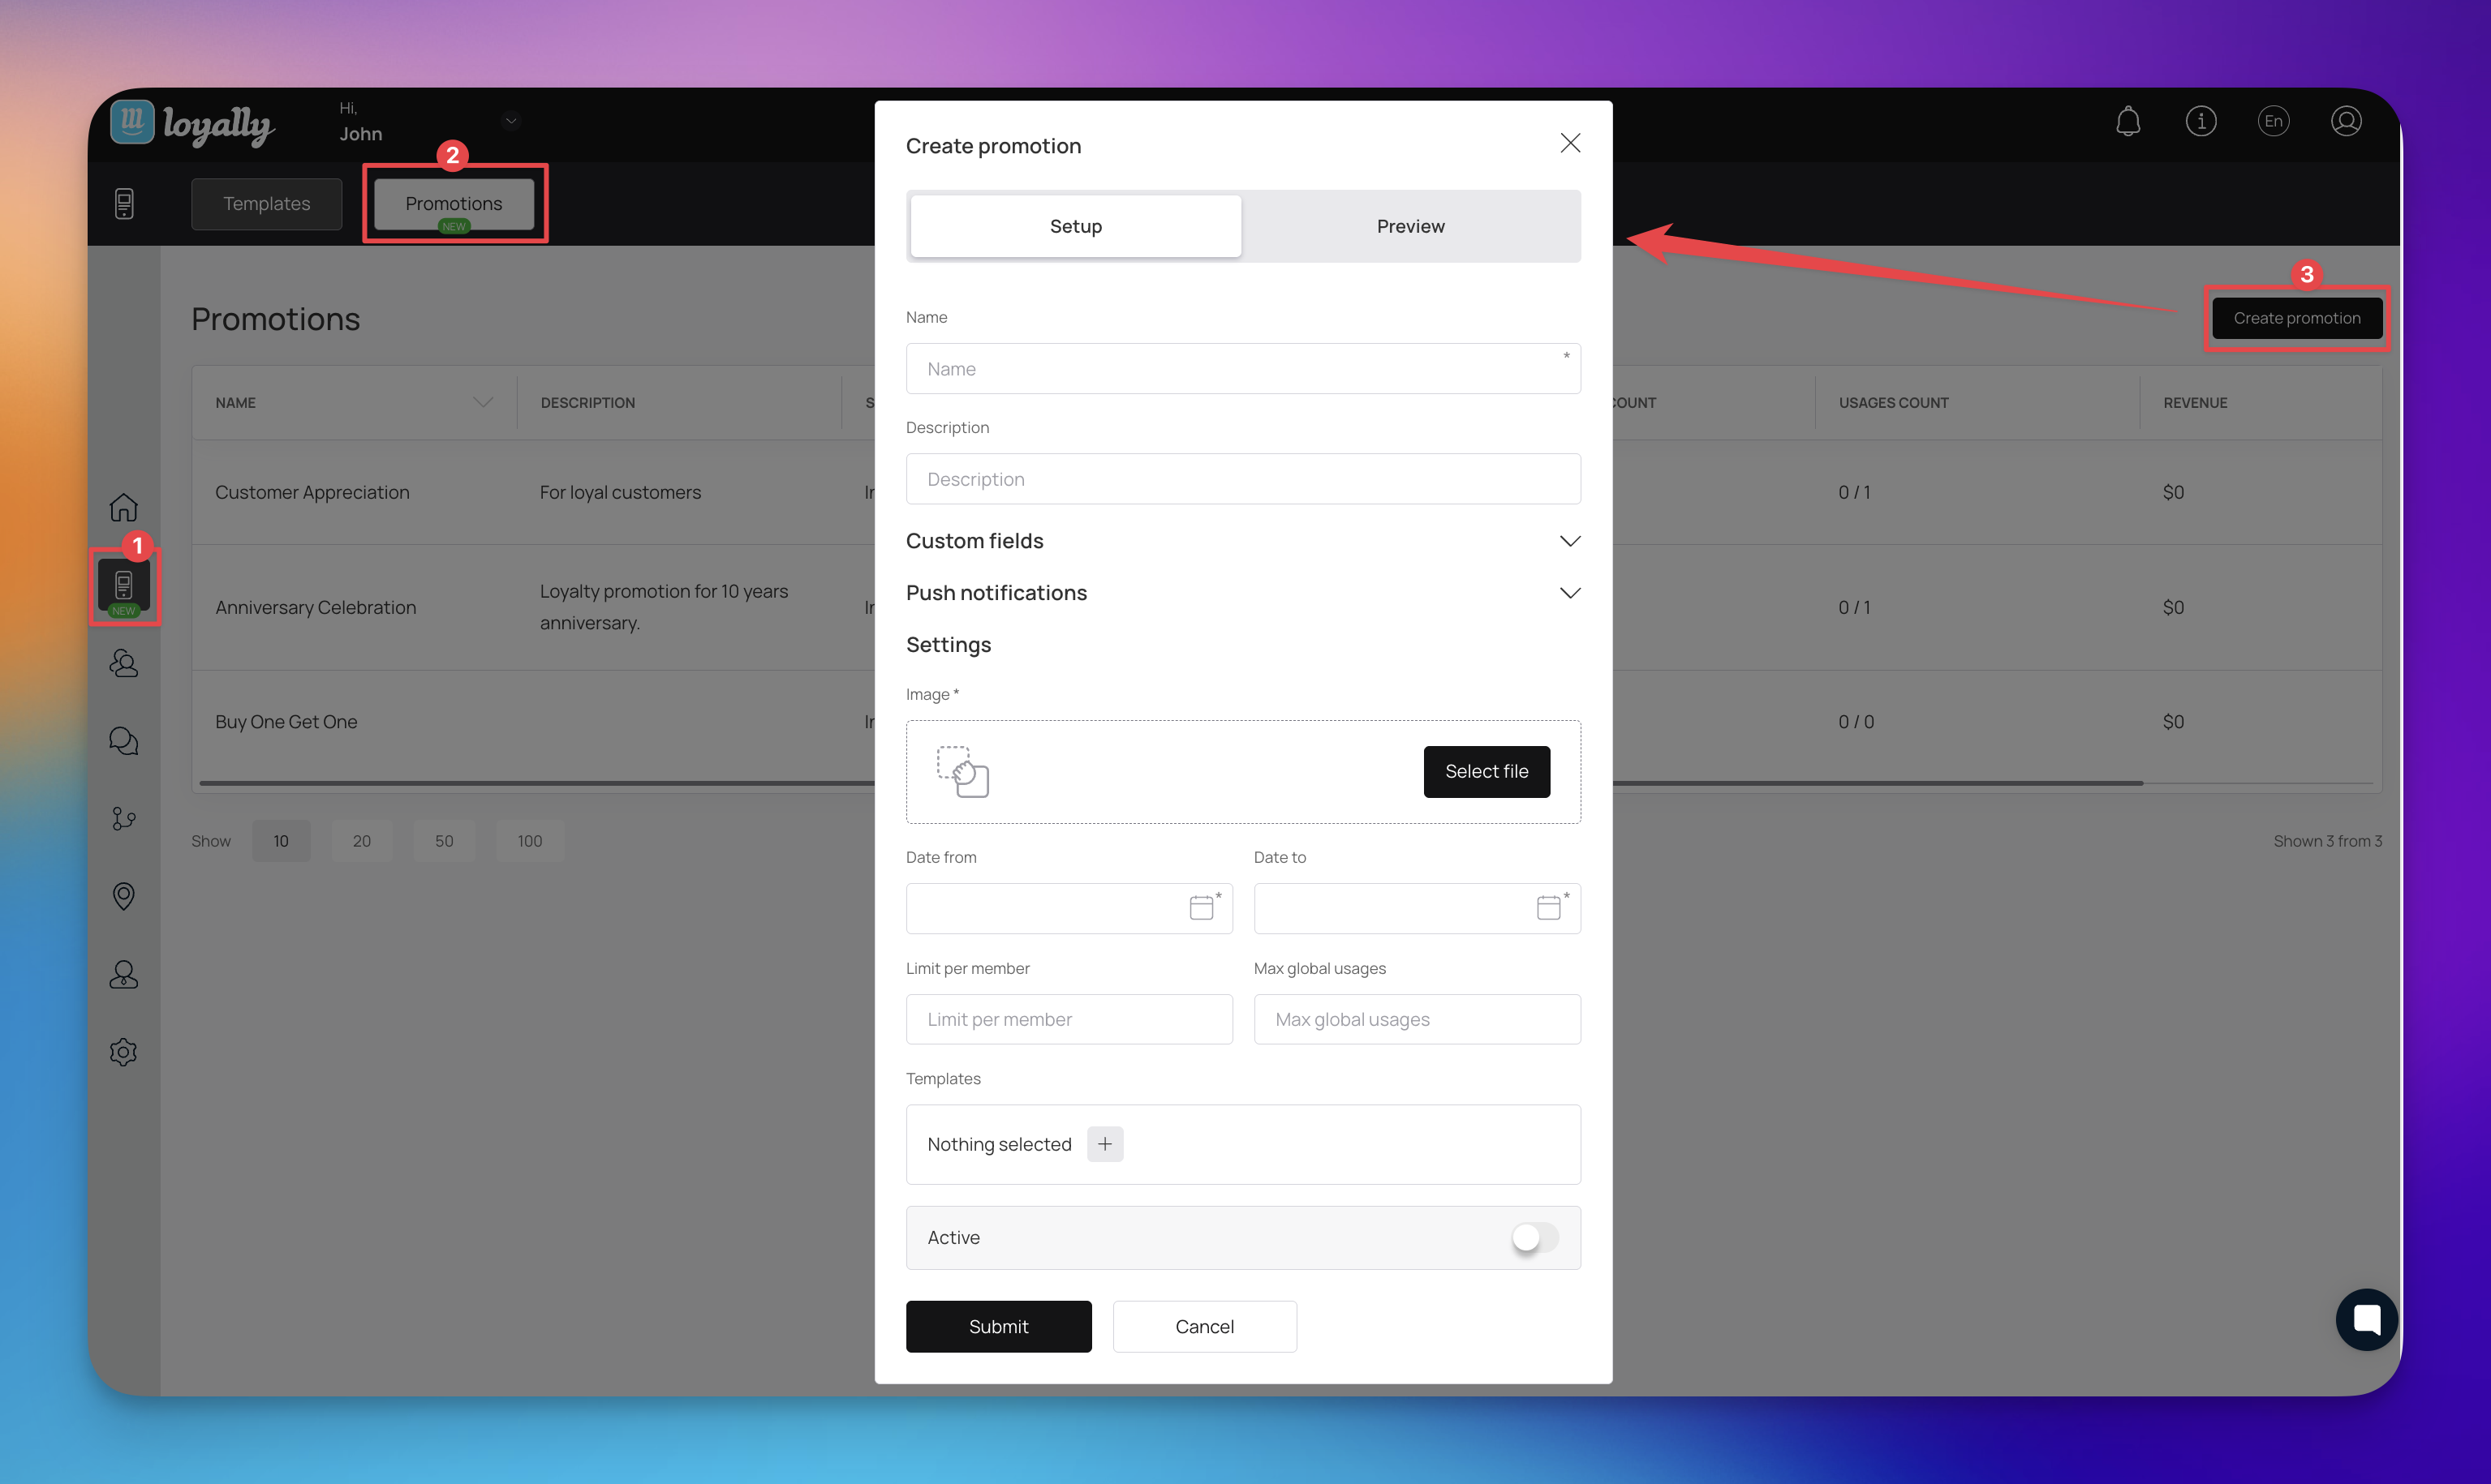Open the John account dropdown chevron
2491x1484 pixels.
[x=511, y=121]
